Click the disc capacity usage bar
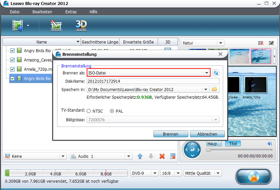280x190 pixels. coord(66,173)
